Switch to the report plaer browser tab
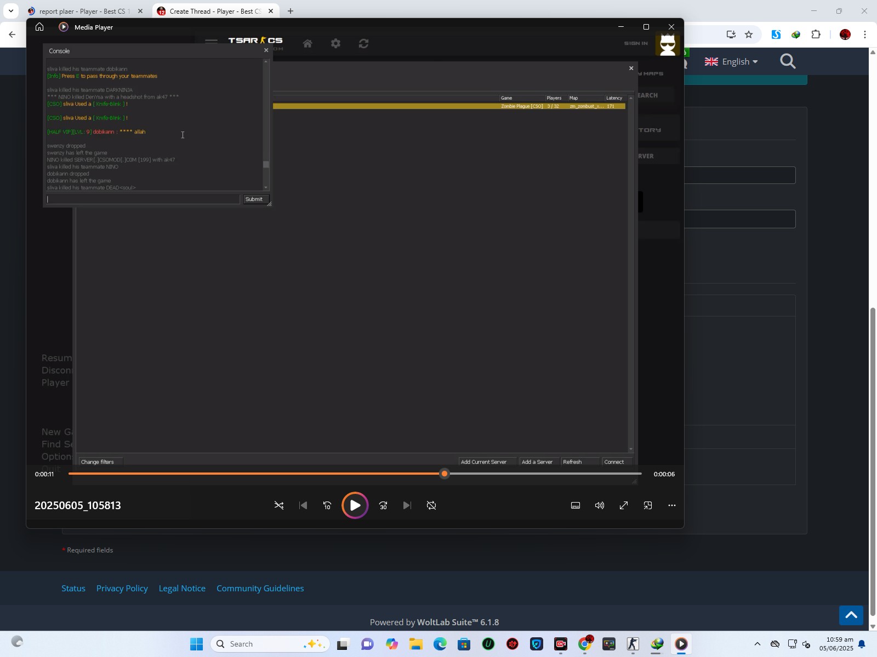The width and height of the screenshot is (877, 657). [82, 11]
